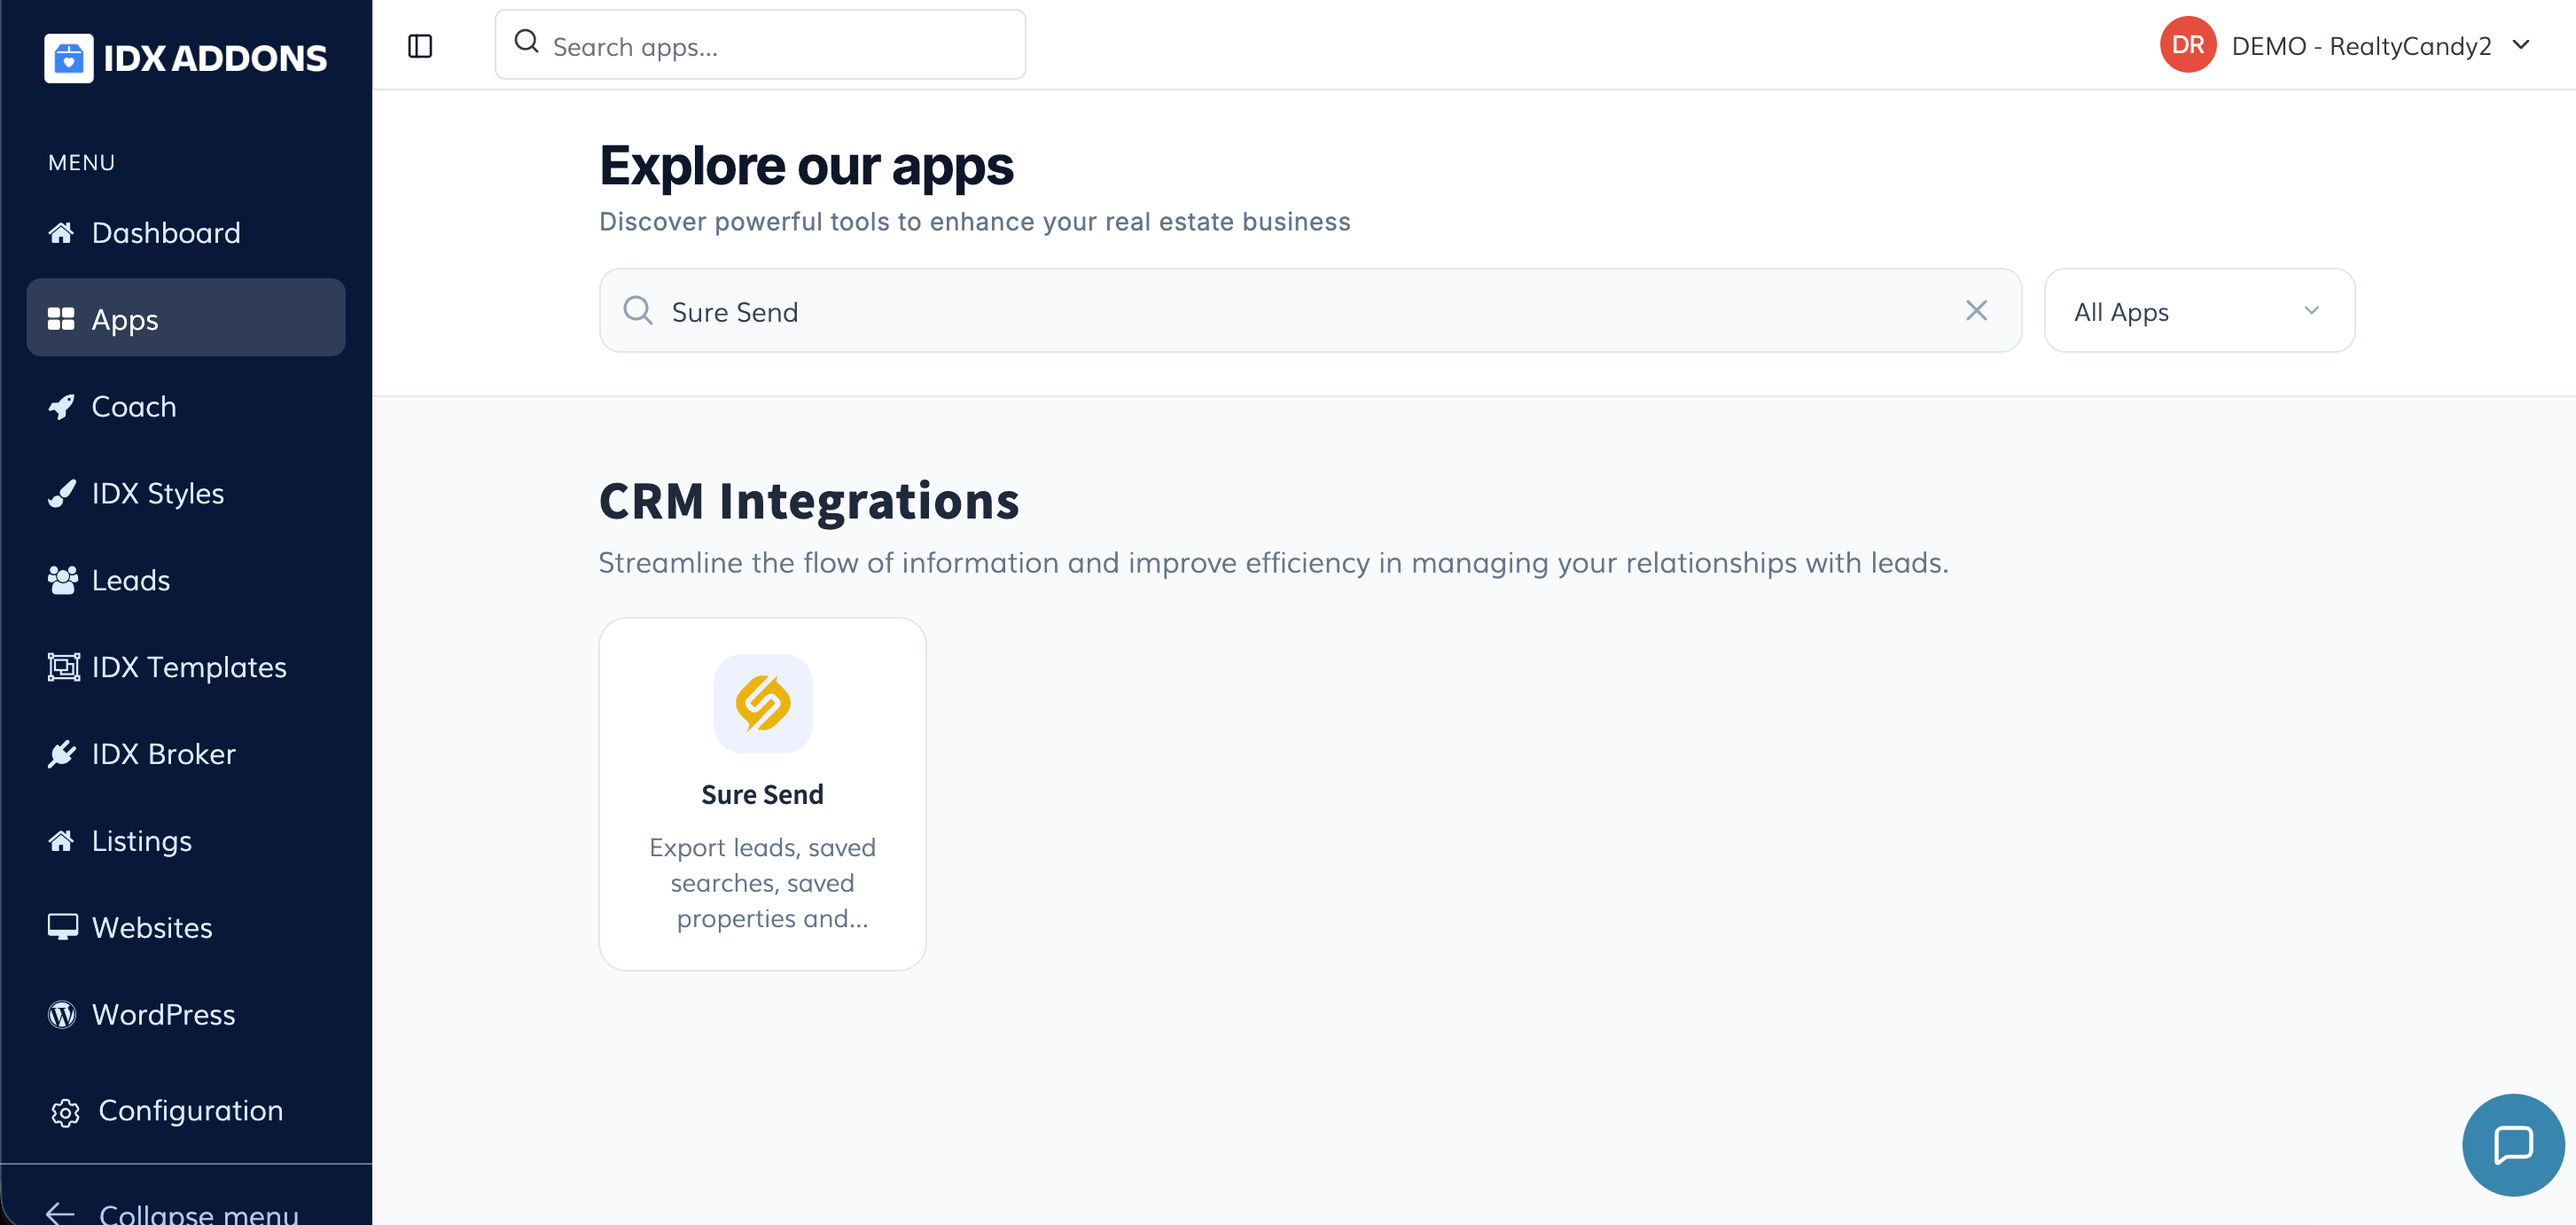The width and height of the screenshot is (2576, 1225).
Task: Expand the All Apps filter dropdown
Action: [2198, 311]
